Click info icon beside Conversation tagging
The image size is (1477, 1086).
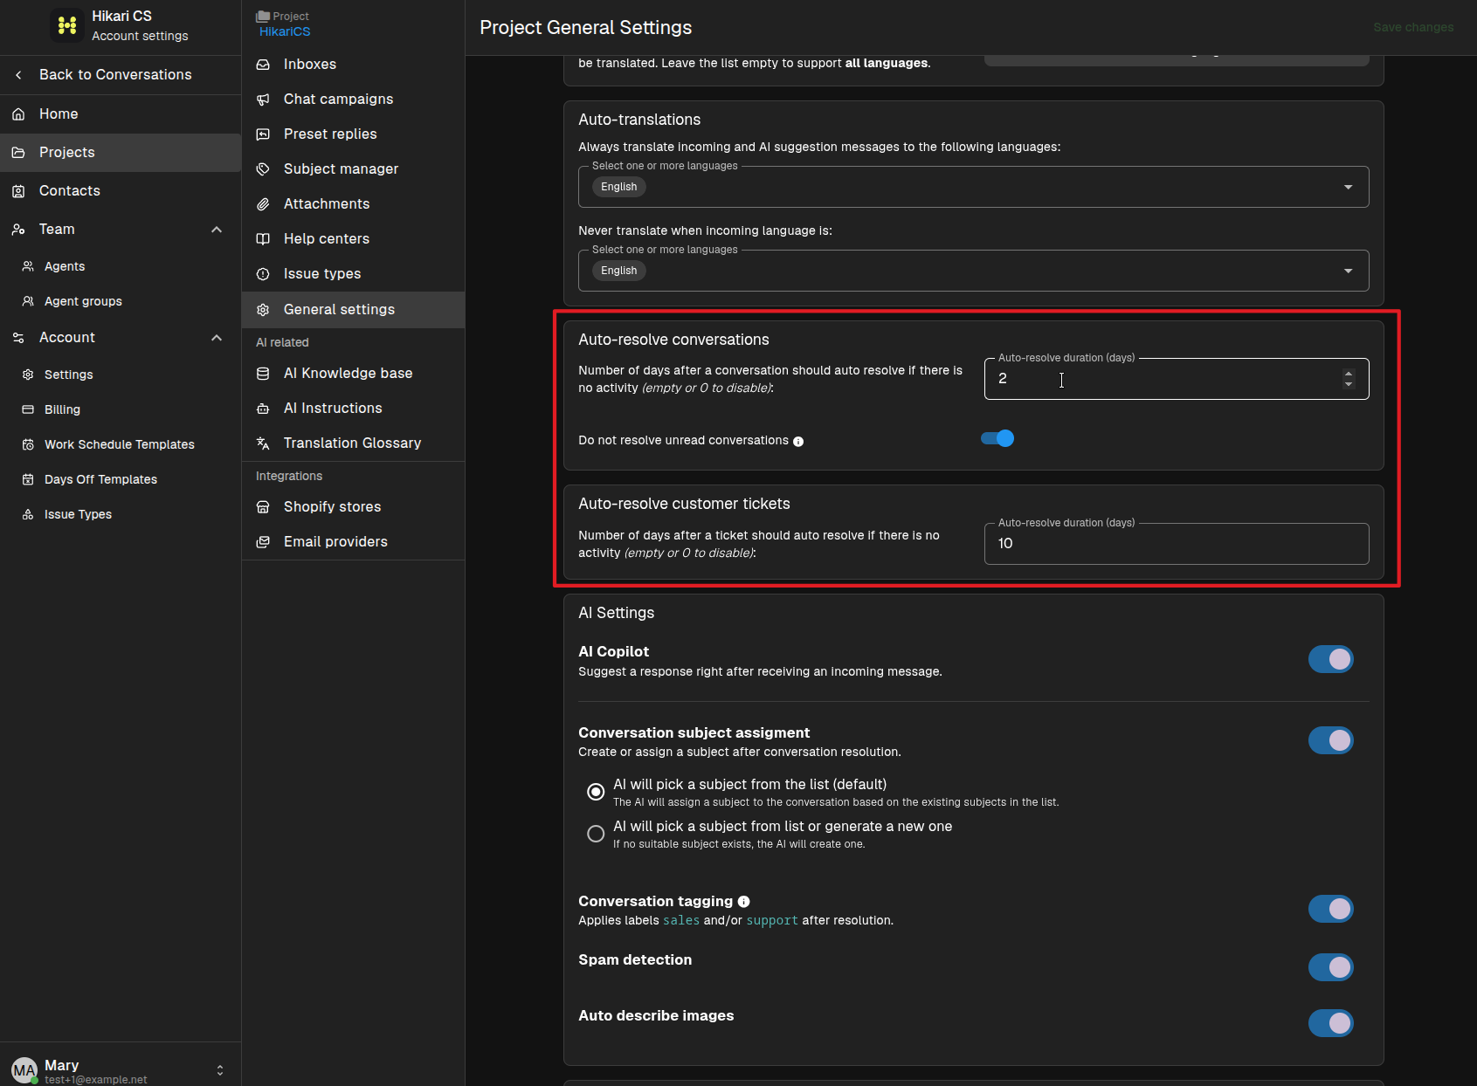coord(744,902)
